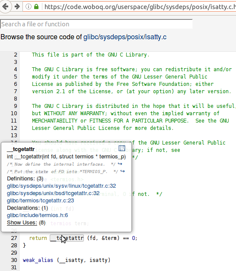Open definition glibc/termios/tcgetattr.c:23
Image resolution: width=236 pixels, height=271 pixels.
click(40, 201)
